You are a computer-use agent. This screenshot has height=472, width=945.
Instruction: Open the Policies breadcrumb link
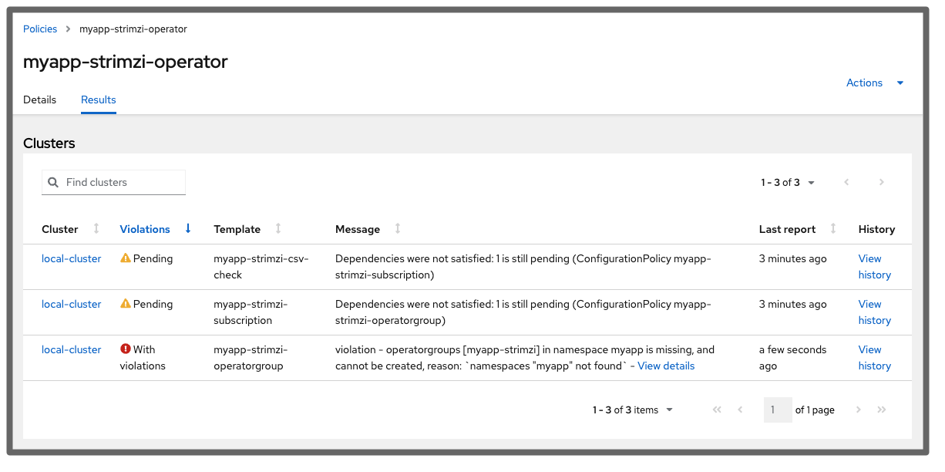tap(40, 29)
